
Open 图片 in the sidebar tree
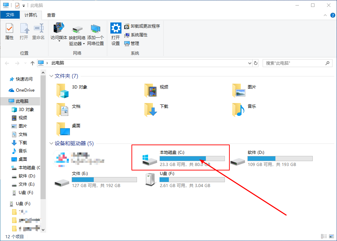click(x=19, y=126)
